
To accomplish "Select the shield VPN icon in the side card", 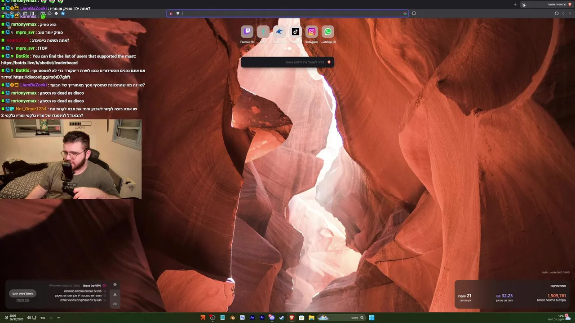I will [x=115, y=285].
